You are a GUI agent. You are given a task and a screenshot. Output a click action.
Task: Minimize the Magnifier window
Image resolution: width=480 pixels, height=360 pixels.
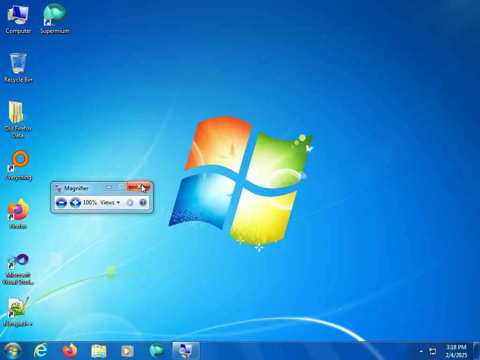click(109, 187)
